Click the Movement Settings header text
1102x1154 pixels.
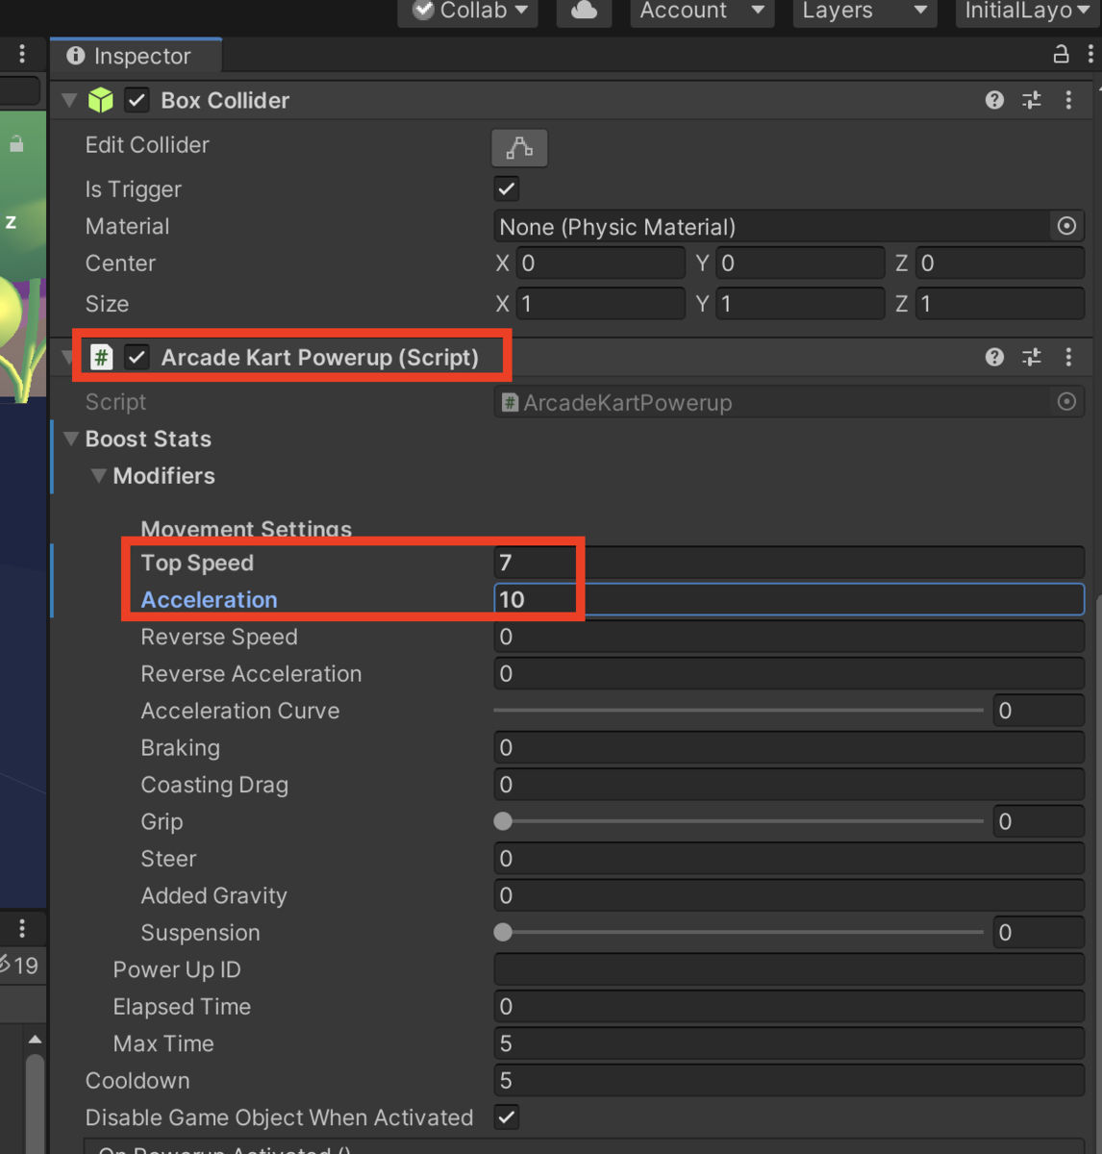pos(246,528)
